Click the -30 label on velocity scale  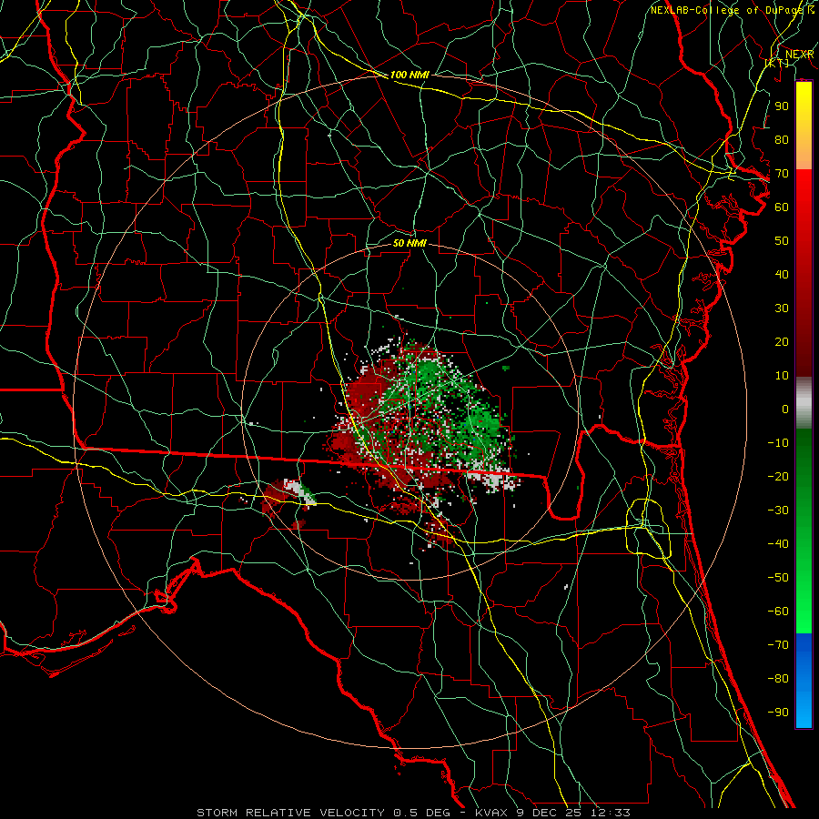[778, 511]
